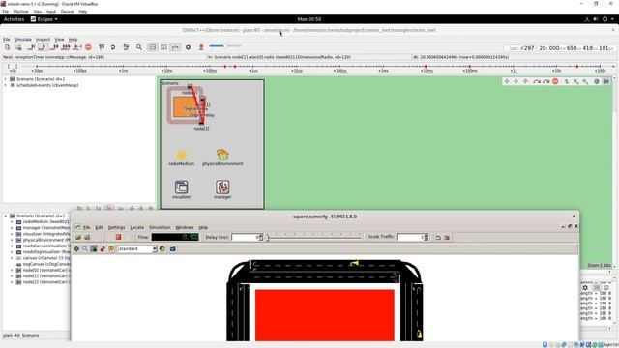
Task: Click the manager module icon
Action: 222,187
